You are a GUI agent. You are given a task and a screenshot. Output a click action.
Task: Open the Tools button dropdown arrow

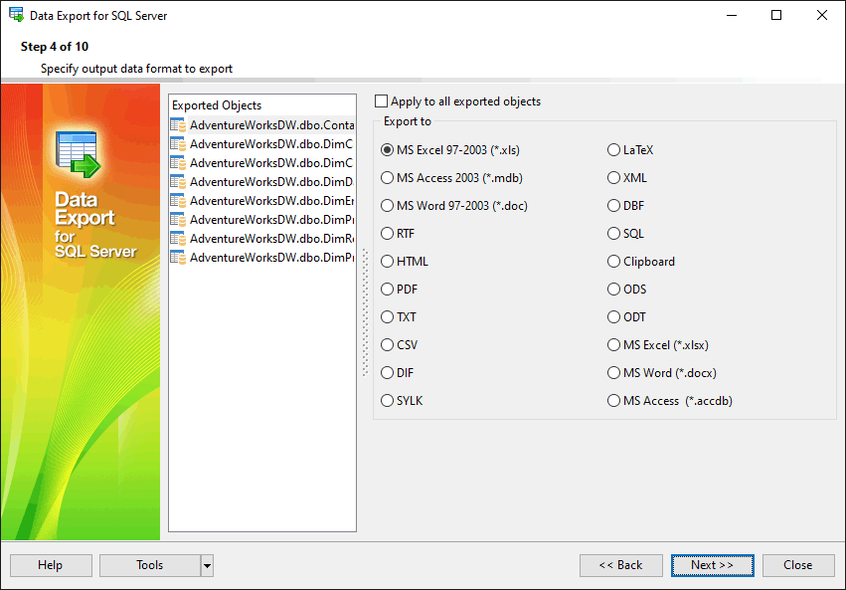tap(207, 565)
